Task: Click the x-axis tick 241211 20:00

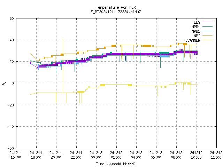Action: [56, 155]
